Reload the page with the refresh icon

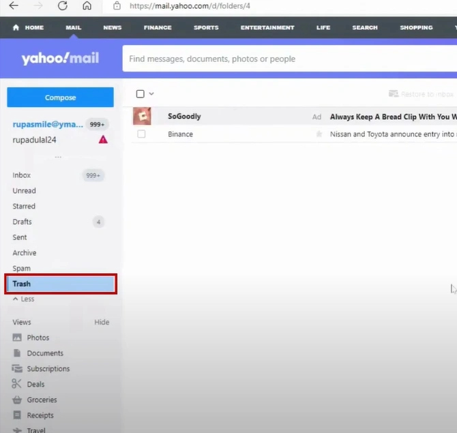[x=62, y=5]
